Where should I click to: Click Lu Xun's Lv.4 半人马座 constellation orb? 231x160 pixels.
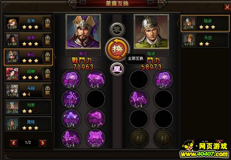[x=139, y=99]
